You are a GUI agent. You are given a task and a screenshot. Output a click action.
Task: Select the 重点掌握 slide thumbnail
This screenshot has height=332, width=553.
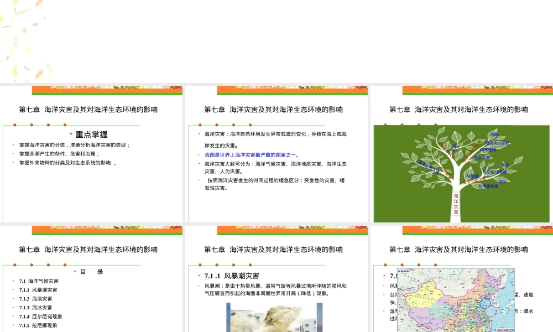pyautogui.click(x=91, y=154)
